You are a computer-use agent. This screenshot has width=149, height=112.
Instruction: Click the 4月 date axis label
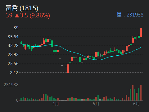tap(56, 104)
